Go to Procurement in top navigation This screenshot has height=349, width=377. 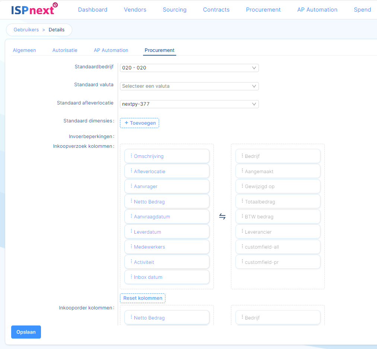coord(263,10)
